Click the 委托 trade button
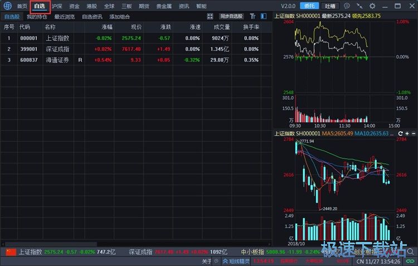The image size is (418, 266). click(309, 6)
